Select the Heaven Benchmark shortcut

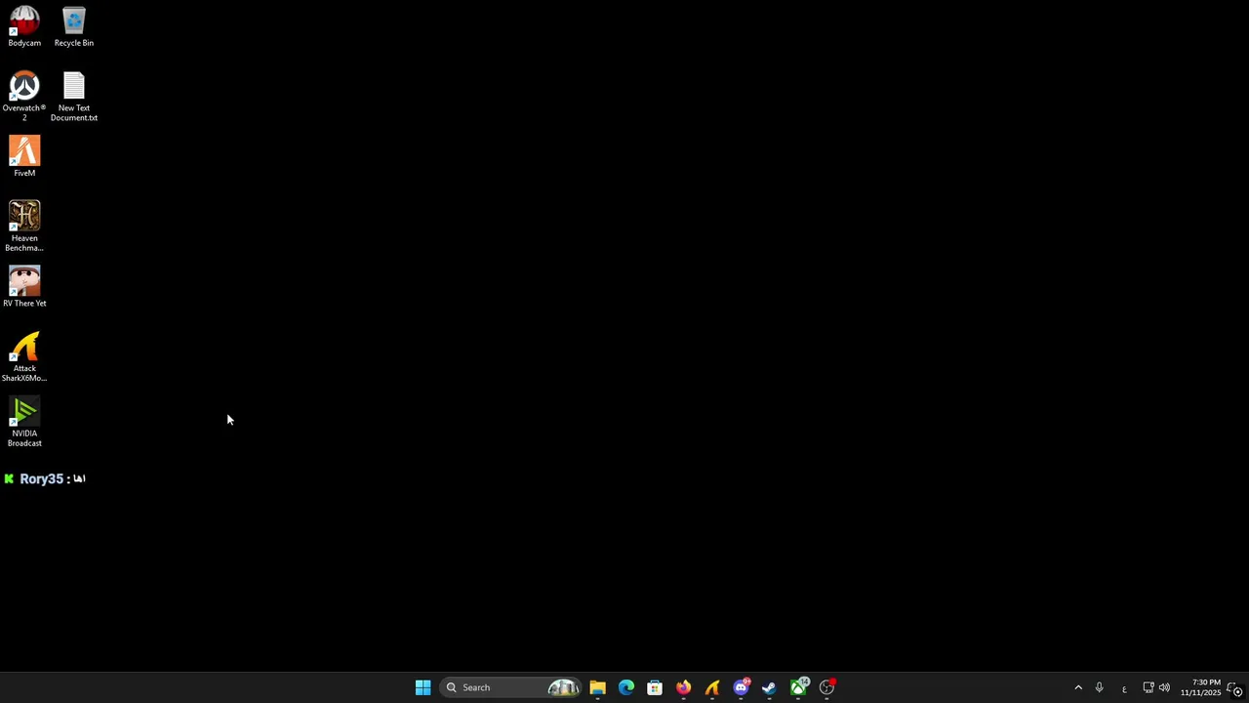click(x=24, y=227)
